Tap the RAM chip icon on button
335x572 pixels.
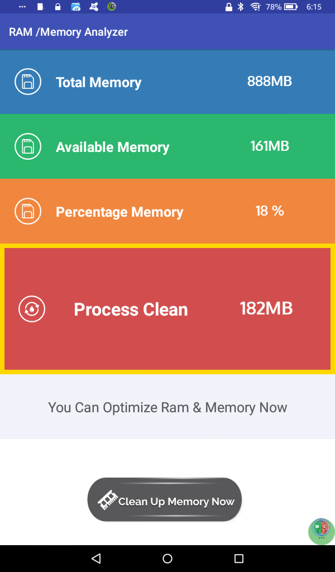108,500
